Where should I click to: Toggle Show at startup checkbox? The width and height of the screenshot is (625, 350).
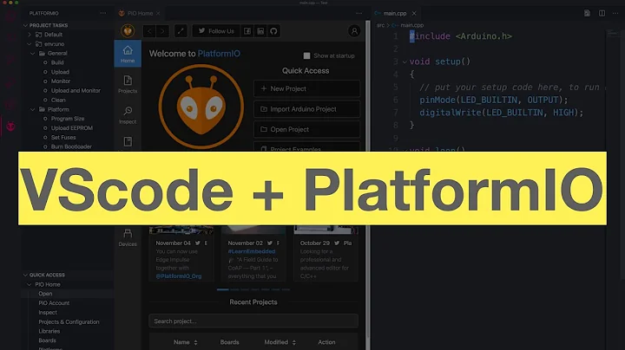coord(306,55)
